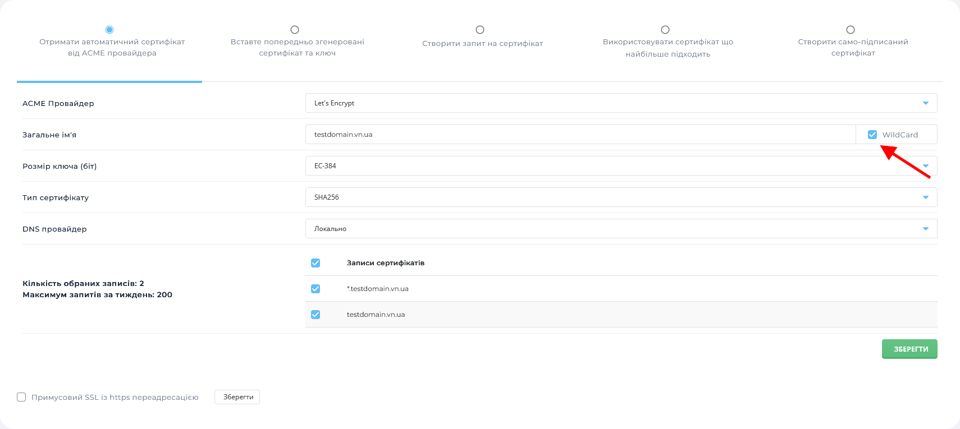Screen dimensions: 960x429
Task: Select 'Створити запит на сертифікат' radio button
Action: 480,30
